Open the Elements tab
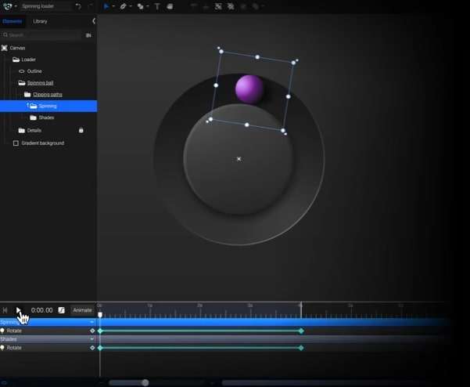Viewport: 470px width, 387px height. tap(13, 21)
